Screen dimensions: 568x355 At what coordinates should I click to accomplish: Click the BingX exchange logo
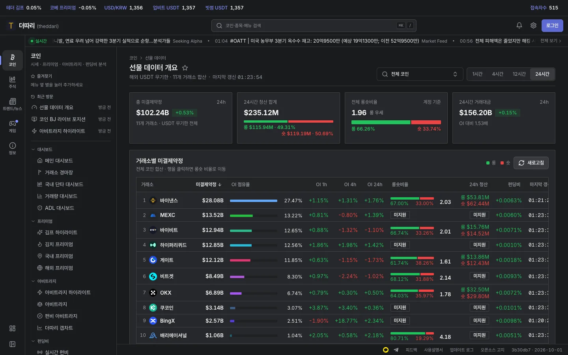click(x=153, y=321)
